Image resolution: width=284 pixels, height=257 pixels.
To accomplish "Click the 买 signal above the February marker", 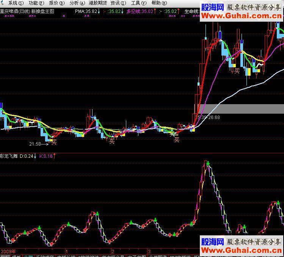I will tap(112, 141).
